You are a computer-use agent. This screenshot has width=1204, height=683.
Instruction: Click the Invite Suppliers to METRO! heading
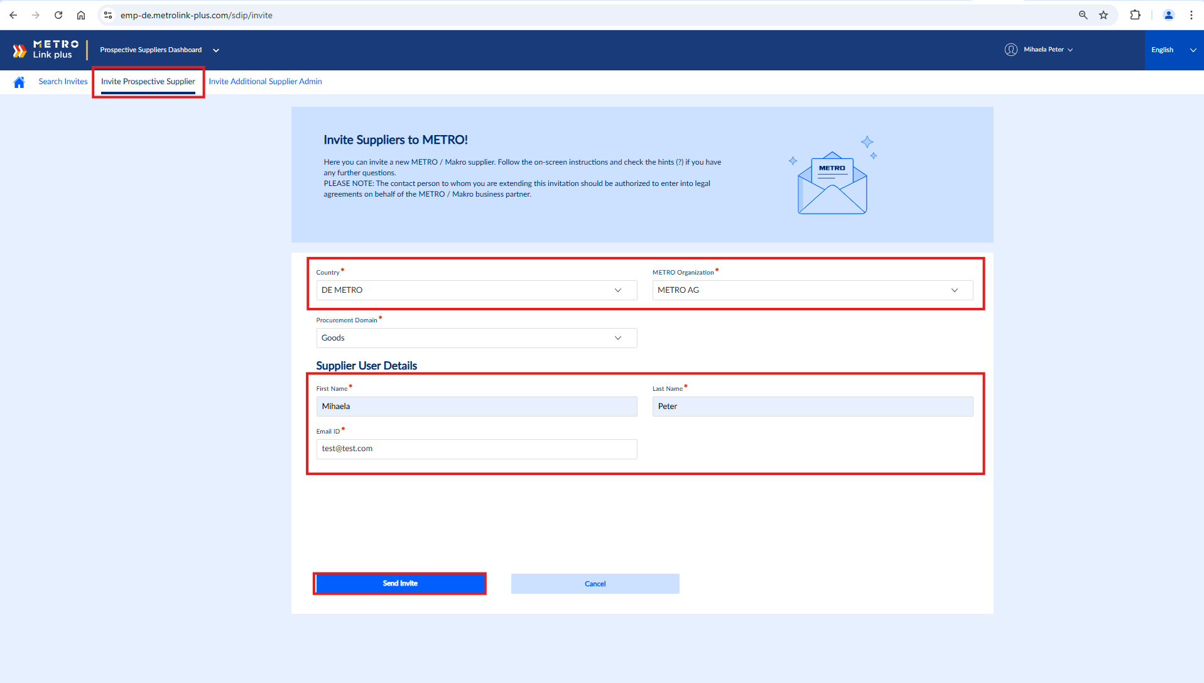coord(396,140)
